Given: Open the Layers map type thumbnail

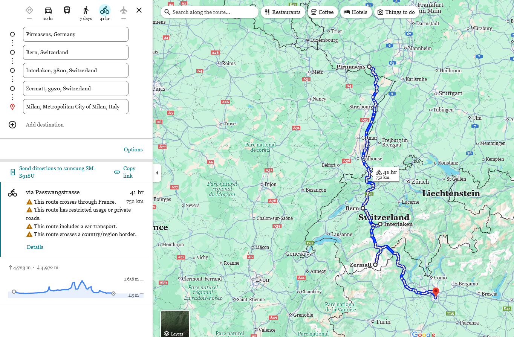Looking at the screenshot, I should pyautogui.click(x=175, y=323).
